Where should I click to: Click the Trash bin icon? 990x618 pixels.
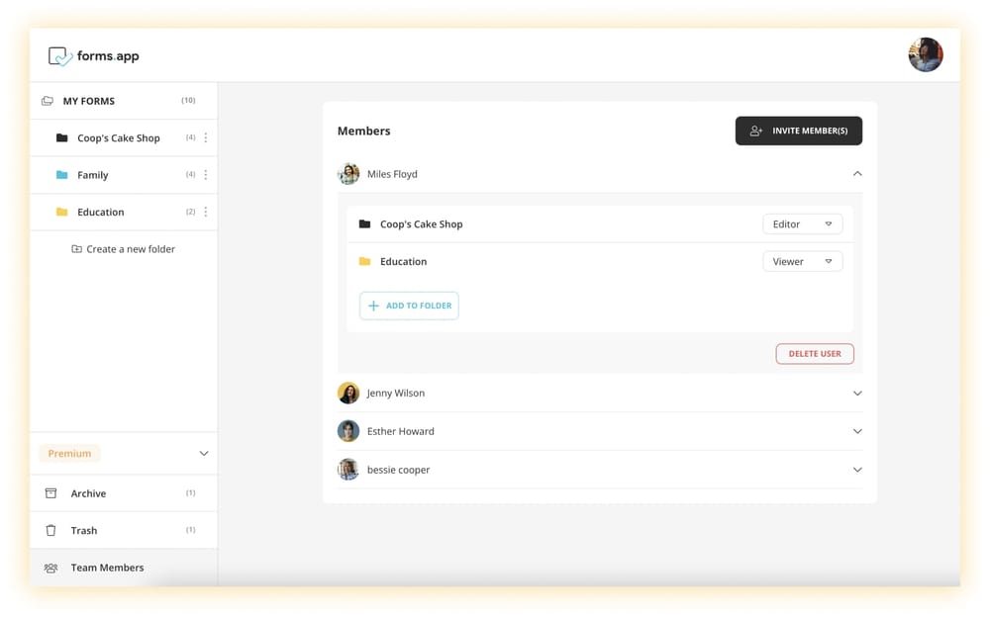(x=51, y=531)
